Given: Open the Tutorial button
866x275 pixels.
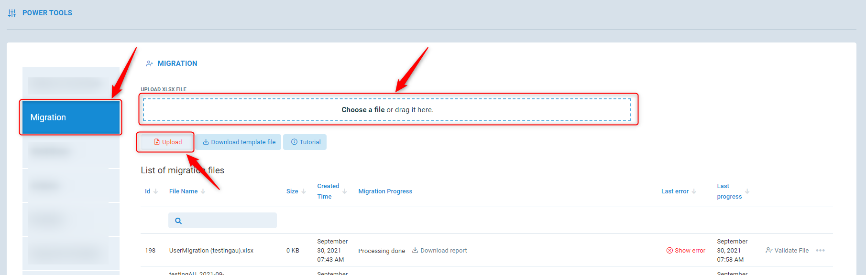Looking at the screenshot, I should click(x=305, y=142).
